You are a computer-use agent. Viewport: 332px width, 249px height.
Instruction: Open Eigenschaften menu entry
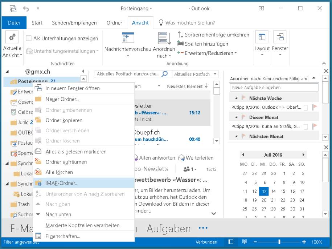tap(84, 236)
